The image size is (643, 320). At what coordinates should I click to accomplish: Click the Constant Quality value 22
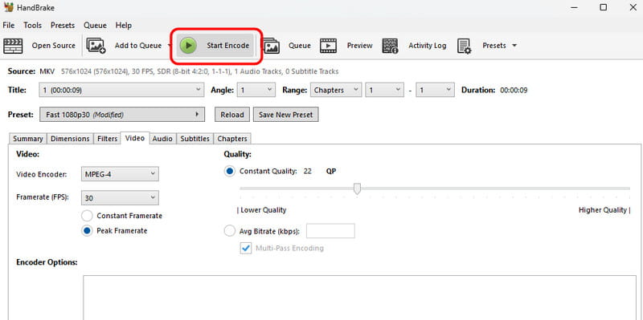pos(308,172)
